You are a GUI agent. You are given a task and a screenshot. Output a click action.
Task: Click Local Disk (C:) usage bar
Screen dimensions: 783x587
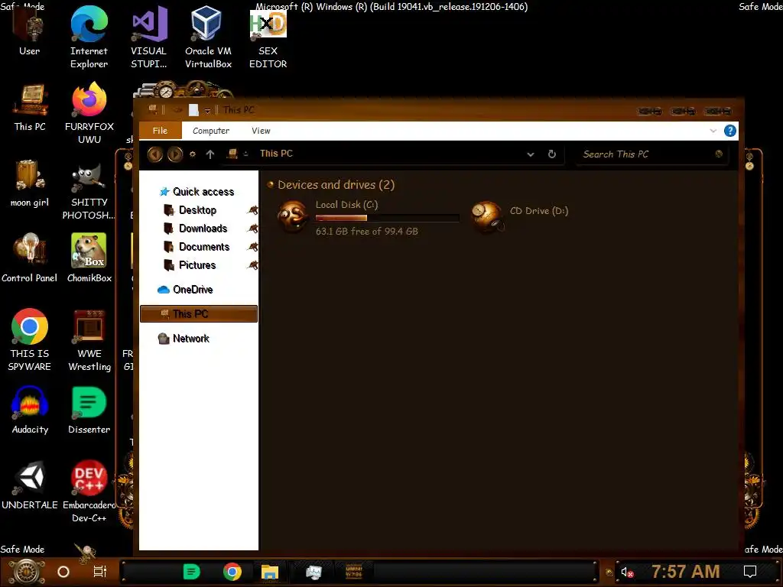(388, 218)
